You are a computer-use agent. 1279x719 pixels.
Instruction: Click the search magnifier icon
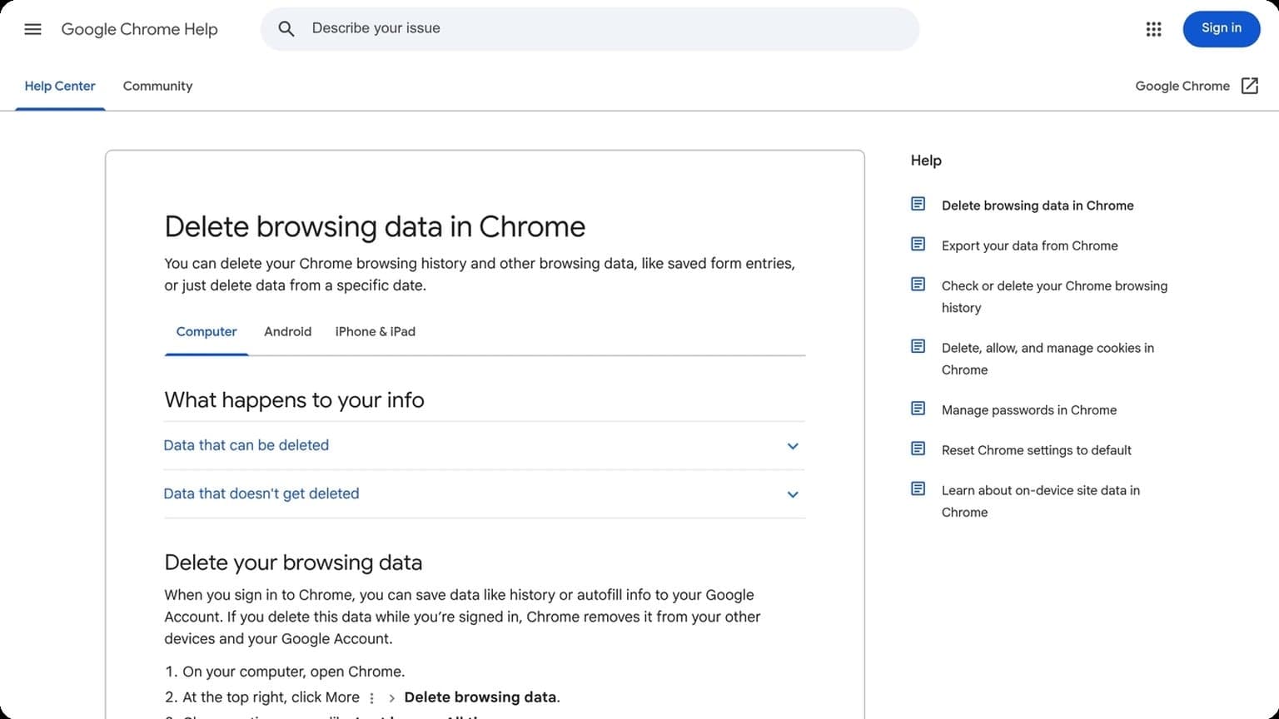286,29
